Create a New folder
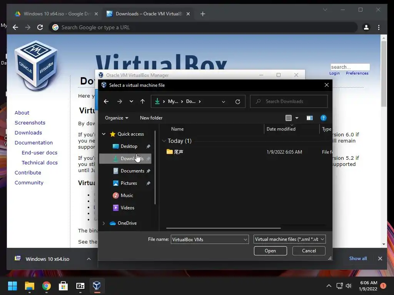 point(151,118)
